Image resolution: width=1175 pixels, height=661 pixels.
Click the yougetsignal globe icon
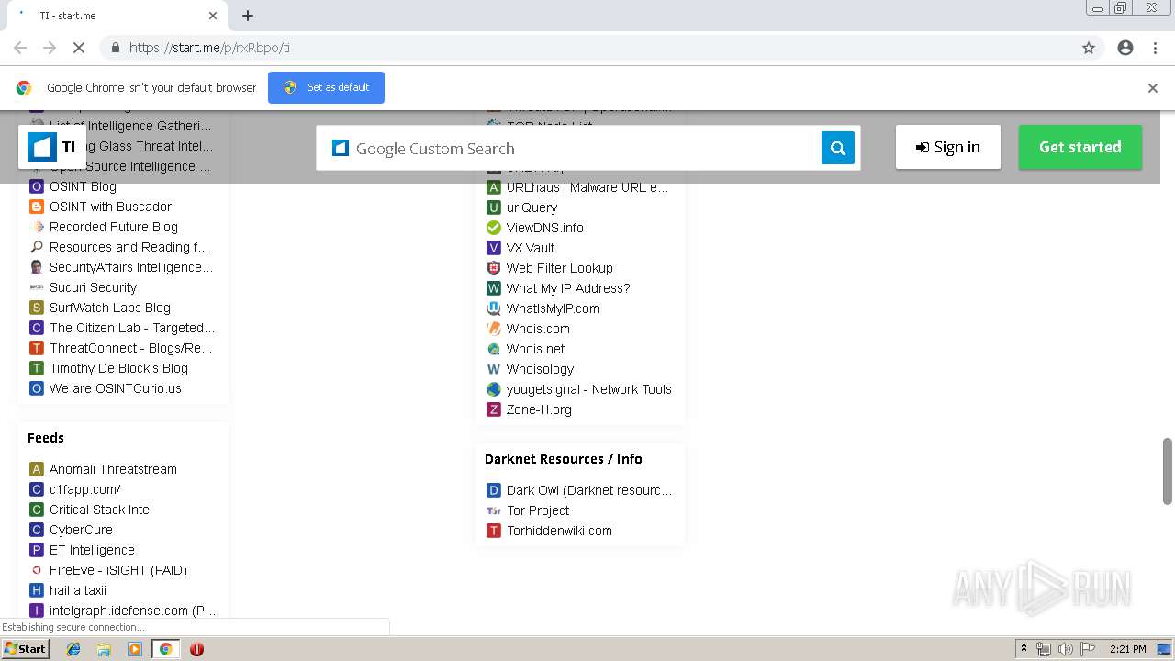[x=494, y=389]
